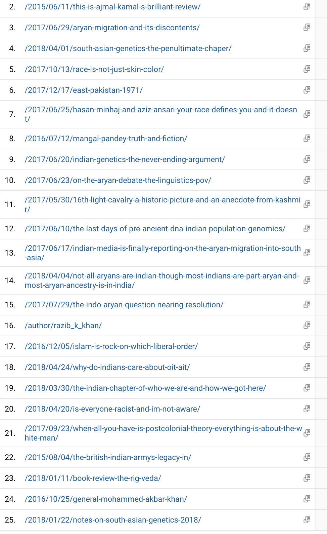Screen dimensions: 327x534
Task: Click the indo-aryan-question-nearing-resolution link
Action: pos(124,305)
